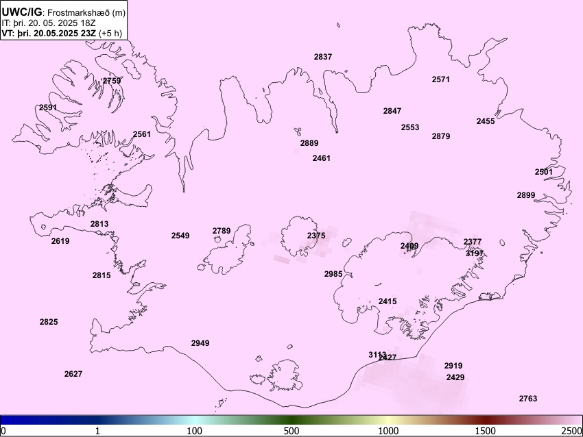Click the value 2815 on the map
Image resolution: width=583 pixels, height=437 pixels.
pyautogui.click(x=102, y=275)
